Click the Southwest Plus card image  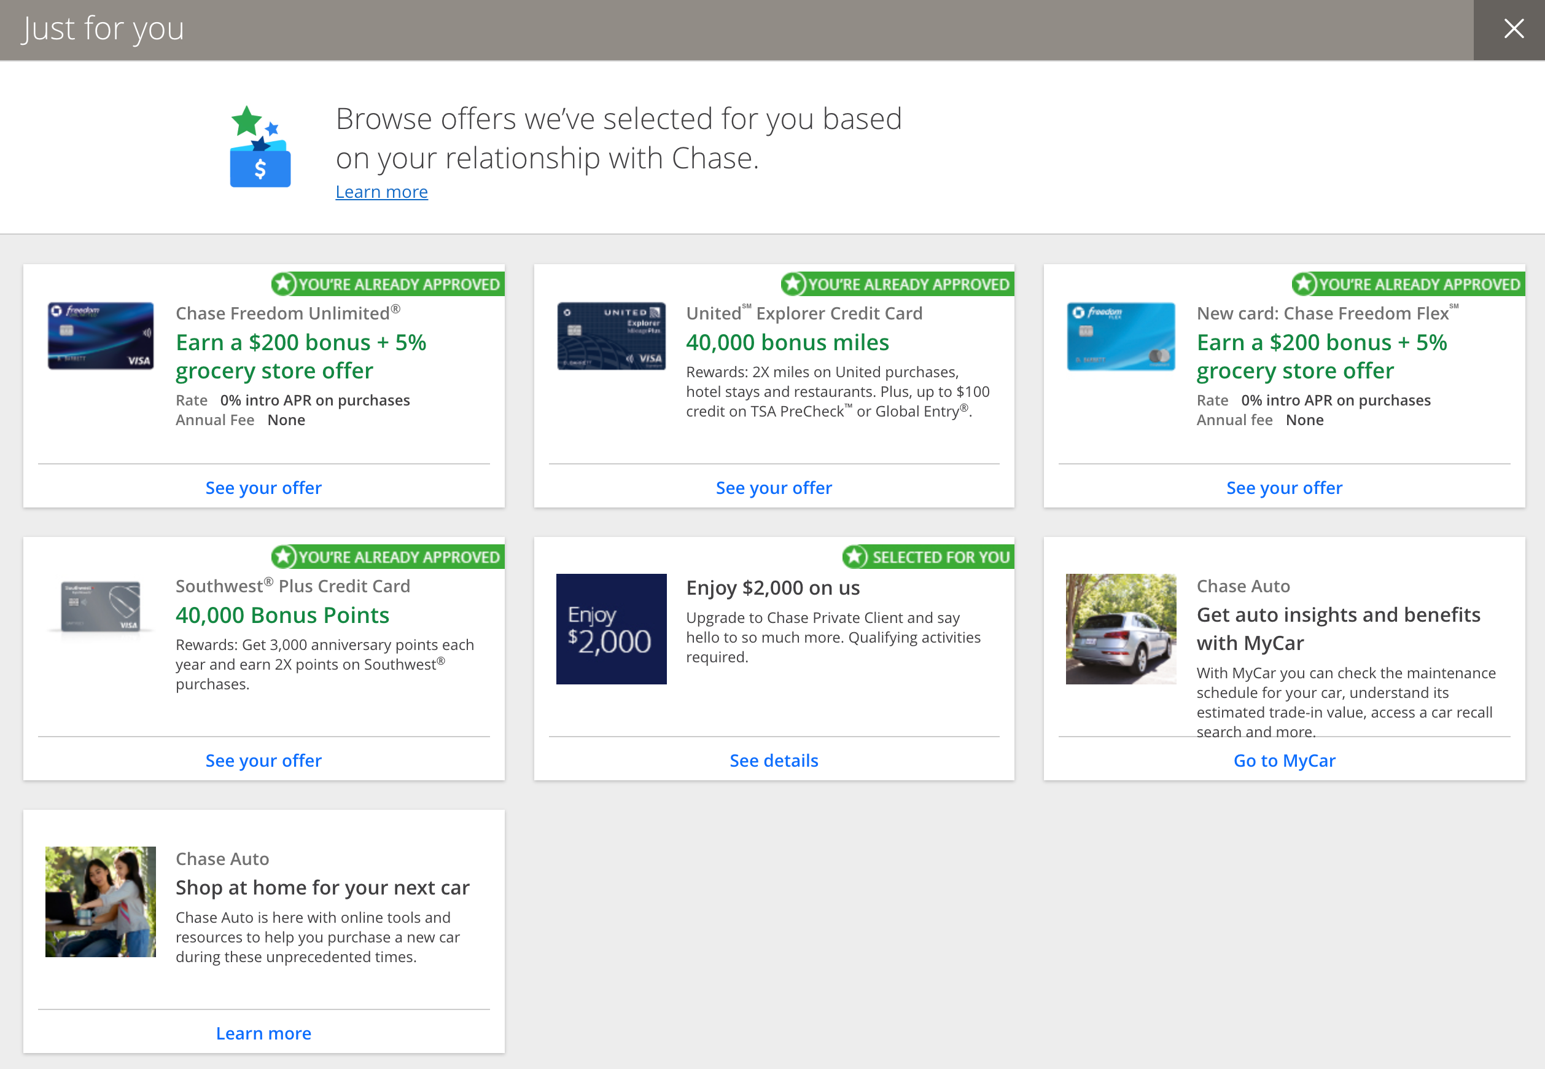[101, 606]
